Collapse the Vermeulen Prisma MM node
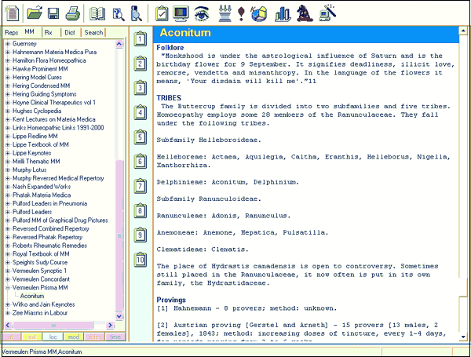The image size is (471, 357). (8, 287)
